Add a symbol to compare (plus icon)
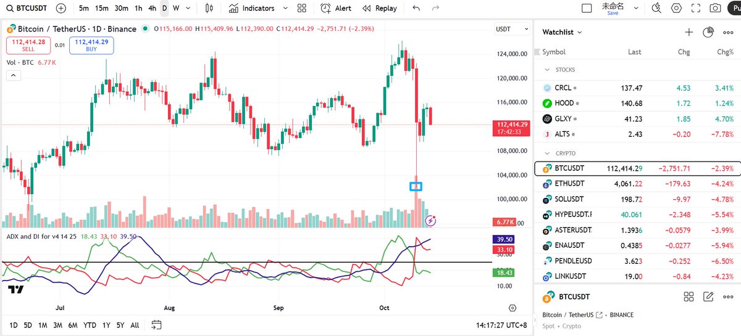 [61, 9]
